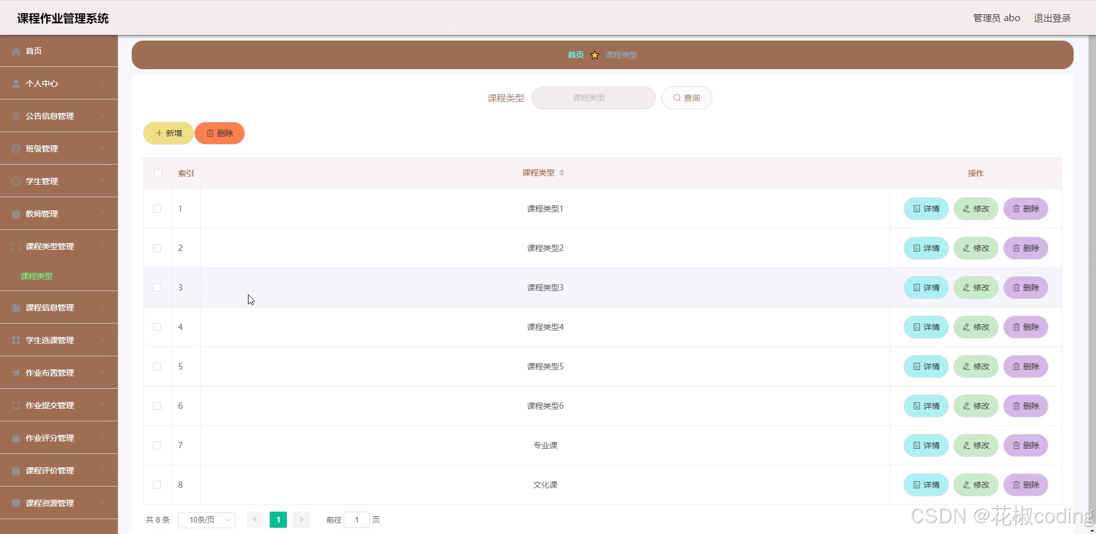The width and height of the screenshot is (1096, 534).
Task: Click purple 删除 for 课程类型1 row
Action: [x=1026, y=209]
